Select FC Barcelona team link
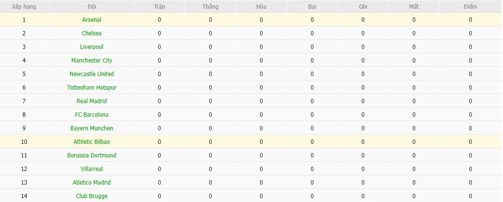Image resolution: width=503 pixels, height=202 pixels. pyautogui.click(x=91, y=115)
